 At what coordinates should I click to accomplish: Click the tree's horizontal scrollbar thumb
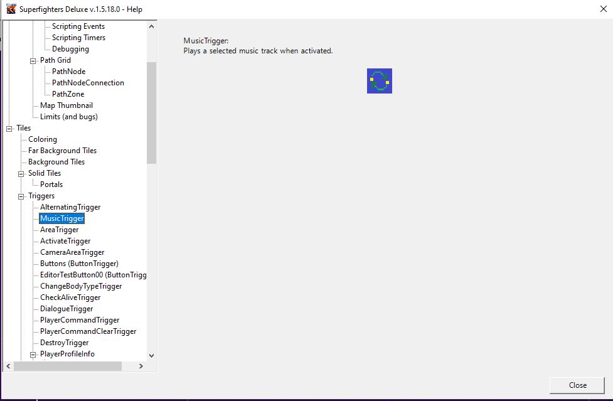[x=68, y=366]
